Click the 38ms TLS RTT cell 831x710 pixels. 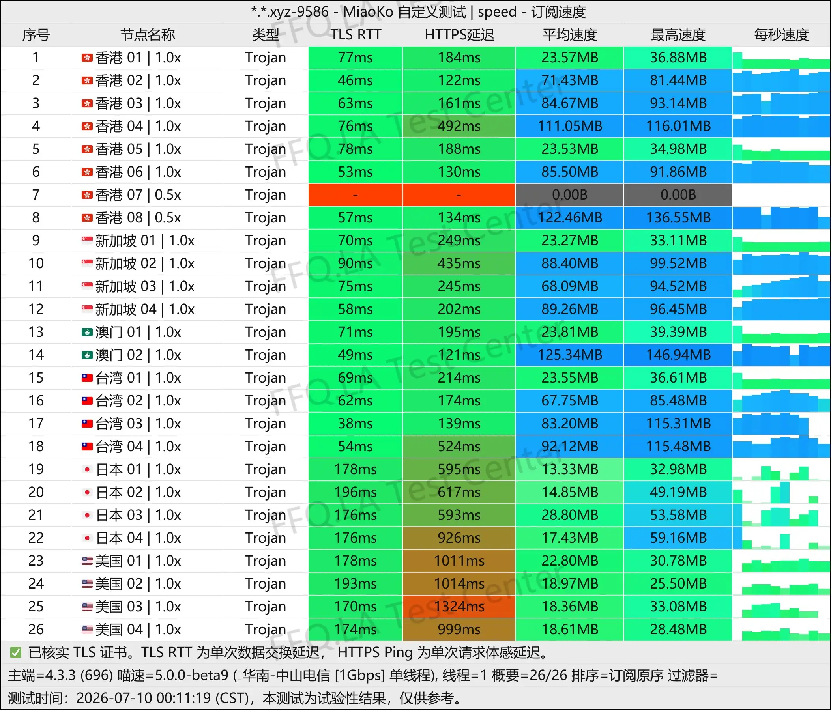(356, 423)
